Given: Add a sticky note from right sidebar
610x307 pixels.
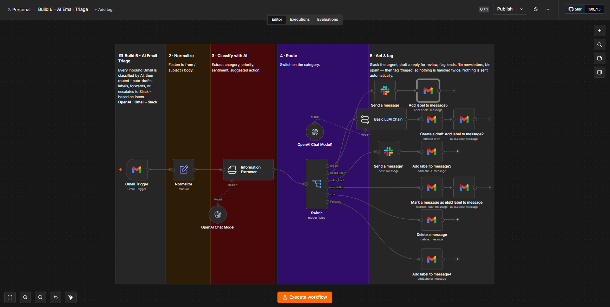Looking at the screenshot, I should [x=599, y=58].
